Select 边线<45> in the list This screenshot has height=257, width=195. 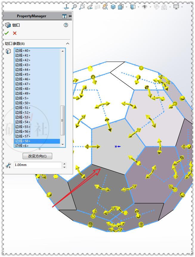click(x=37, y=74)
